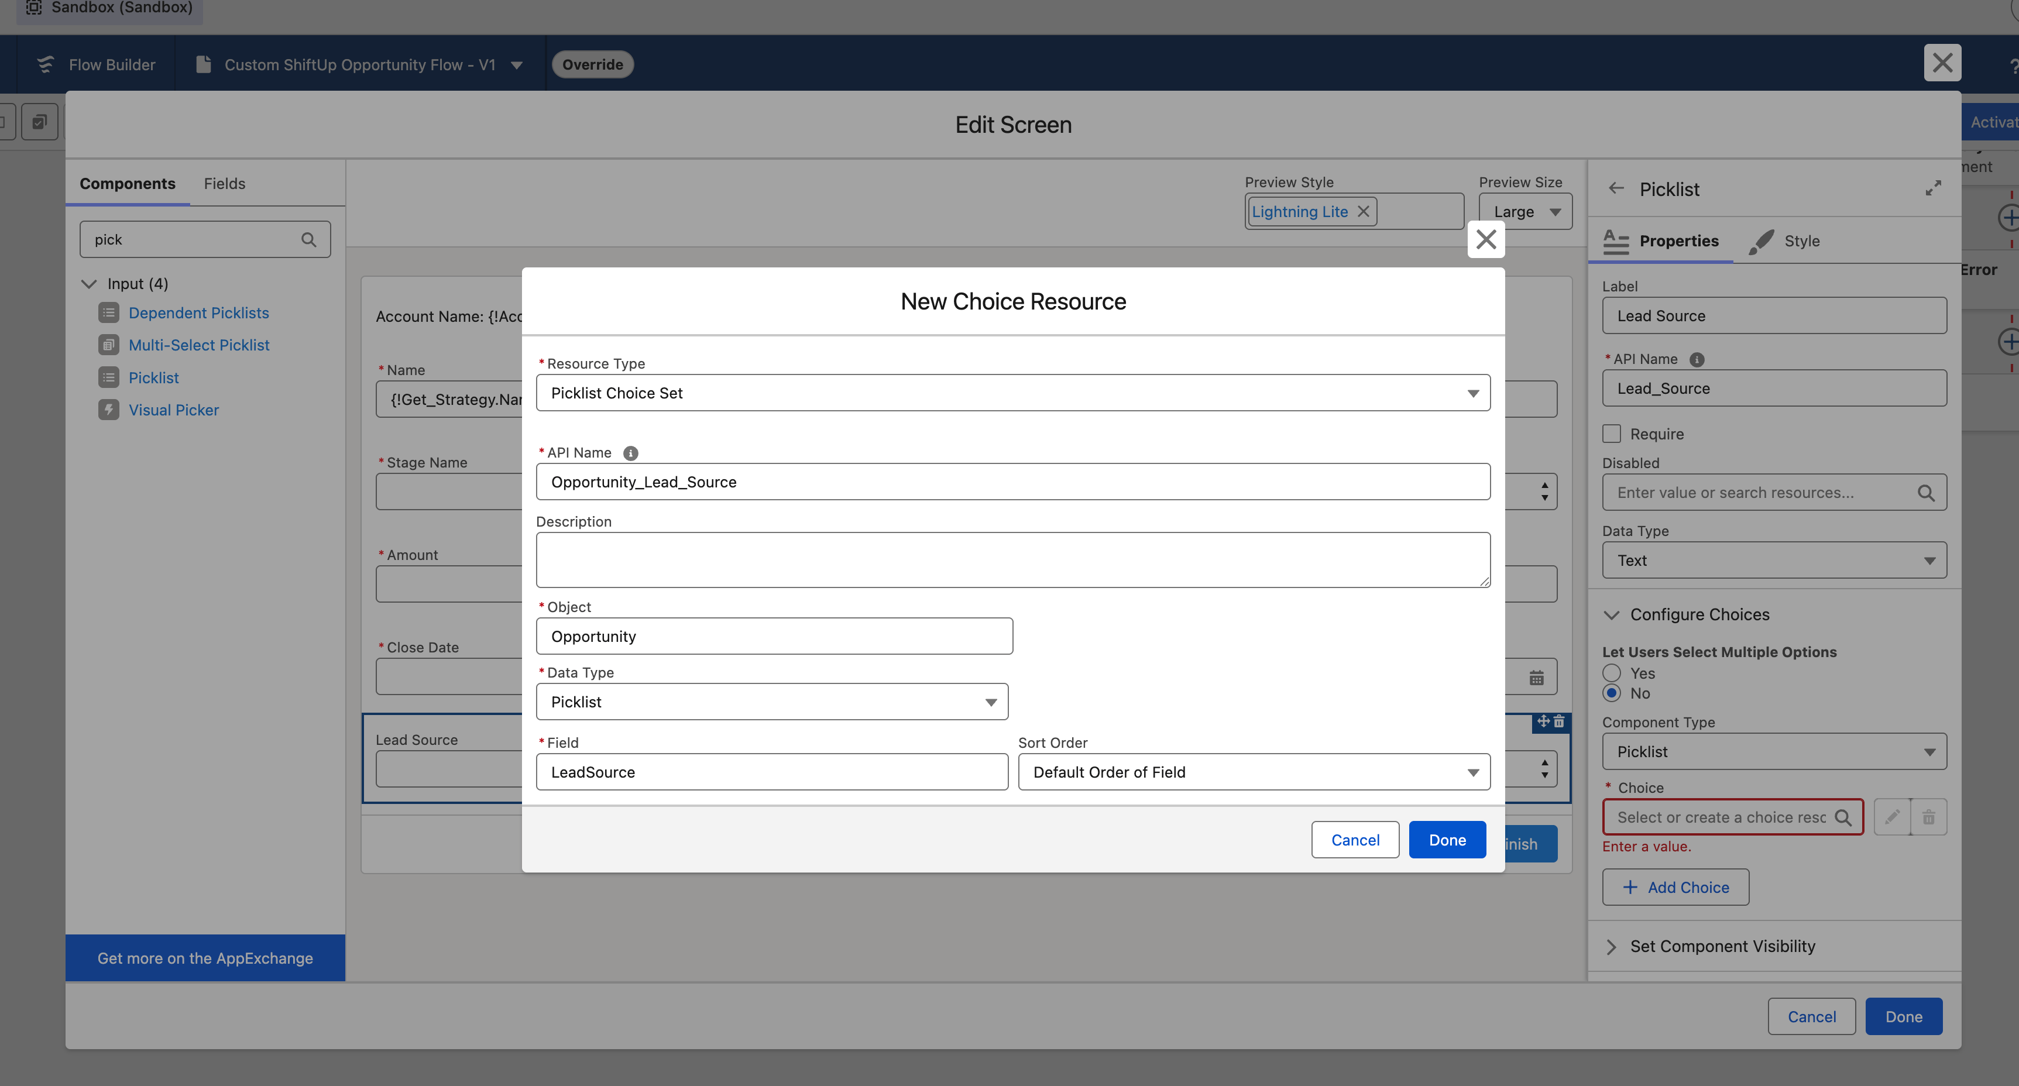The image size is (2019, 1086).
Task: Click the dialog API Name input field
Action: click(x=1012, y=482)
